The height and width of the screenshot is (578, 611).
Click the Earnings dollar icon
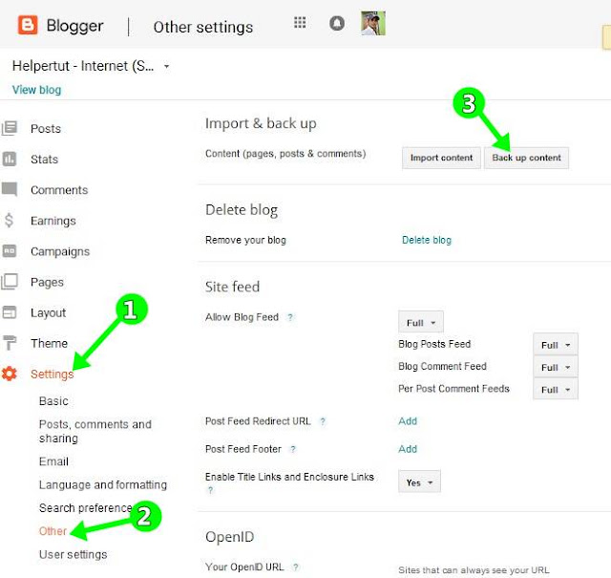pos(9,220)
